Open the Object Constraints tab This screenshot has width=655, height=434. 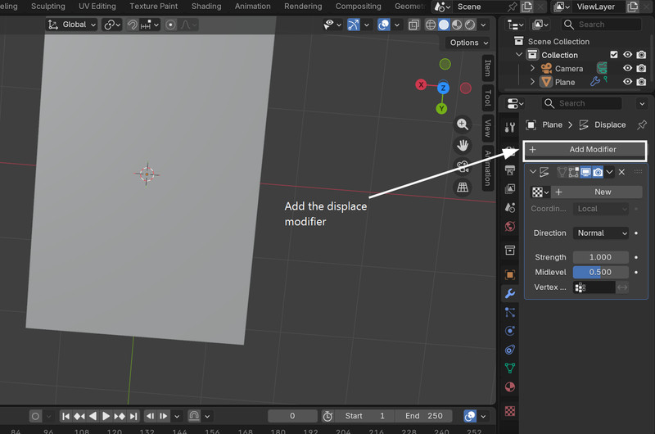[x=509, y=350]
